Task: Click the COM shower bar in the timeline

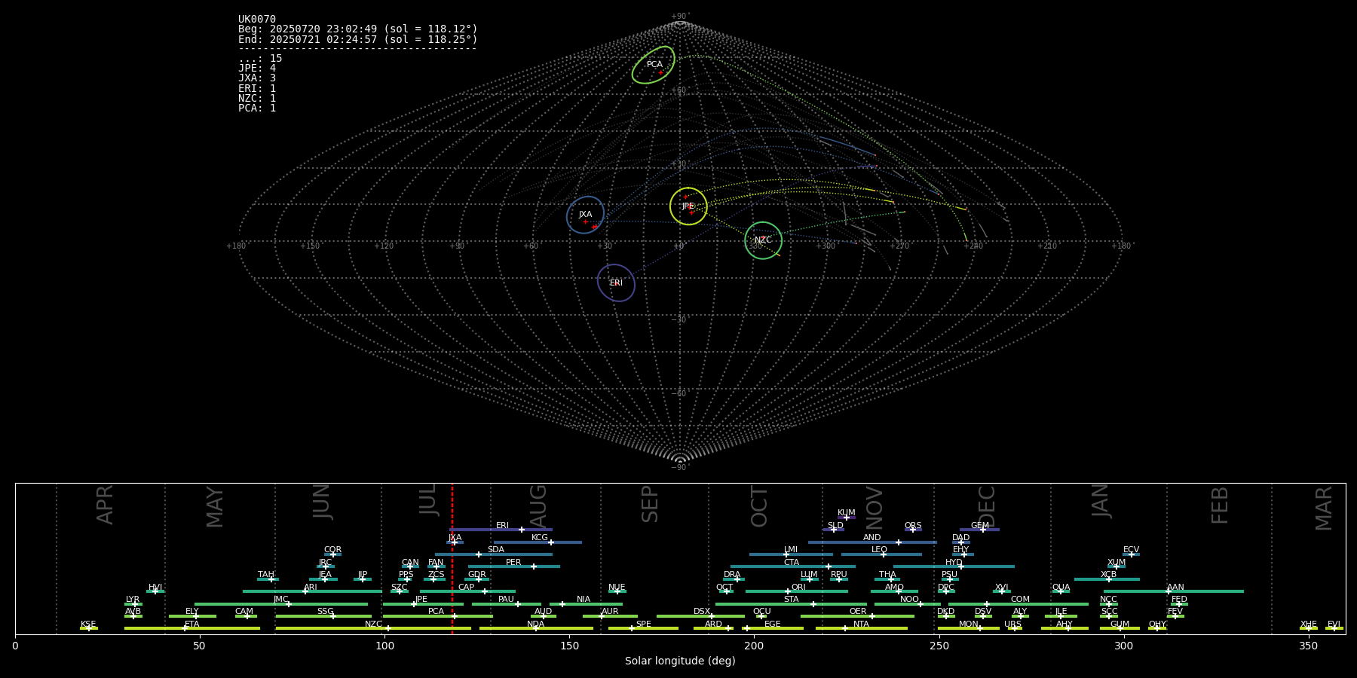Action: click(1019, 604)
